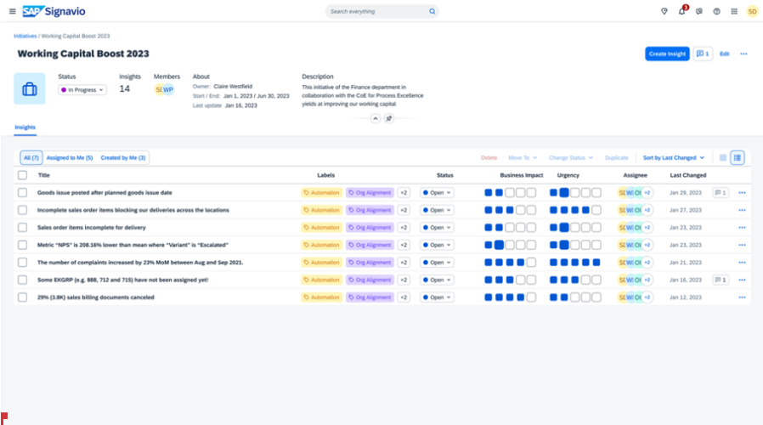Open the hamburger navigation menu
This screenshot has height=425, width=763.
[x=12, y=11]
